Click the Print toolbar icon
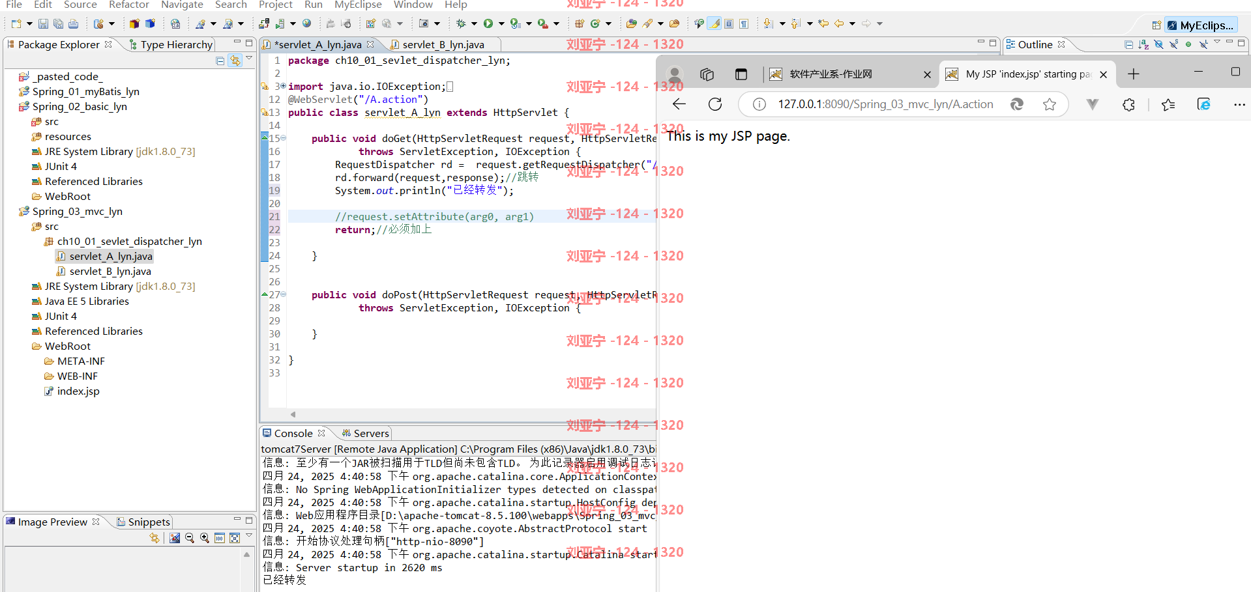The width and height of the screenshot is (1251, 592). pyautogui.click(x=73, y=24)
